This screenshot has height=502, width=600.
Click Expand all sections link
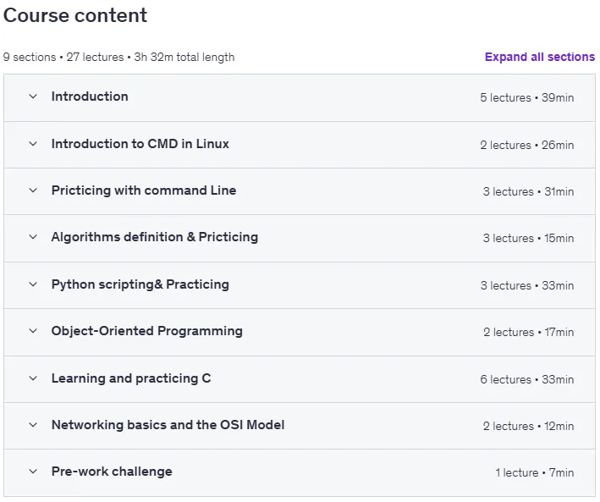pos(540,57)
